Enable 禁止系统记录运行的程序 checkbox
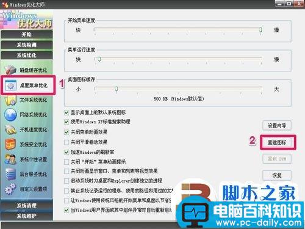This screenshot has height=229, width=305. pos(66,191)
